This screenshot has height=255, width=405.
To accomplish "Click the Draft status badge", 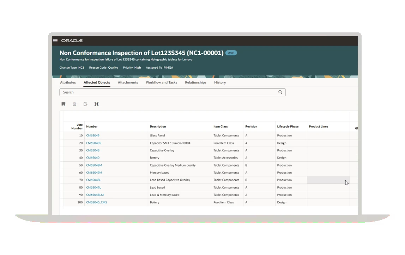I will pos(231,53).
